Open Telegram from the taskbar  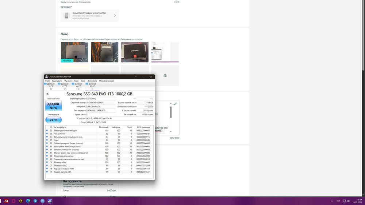coord(35,201)
